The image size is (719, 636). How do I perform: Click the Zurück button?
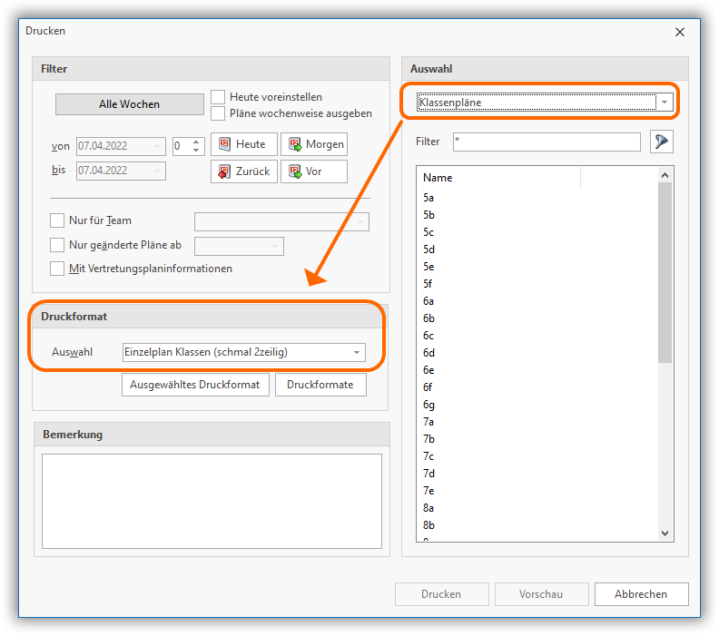click(244, 171)
